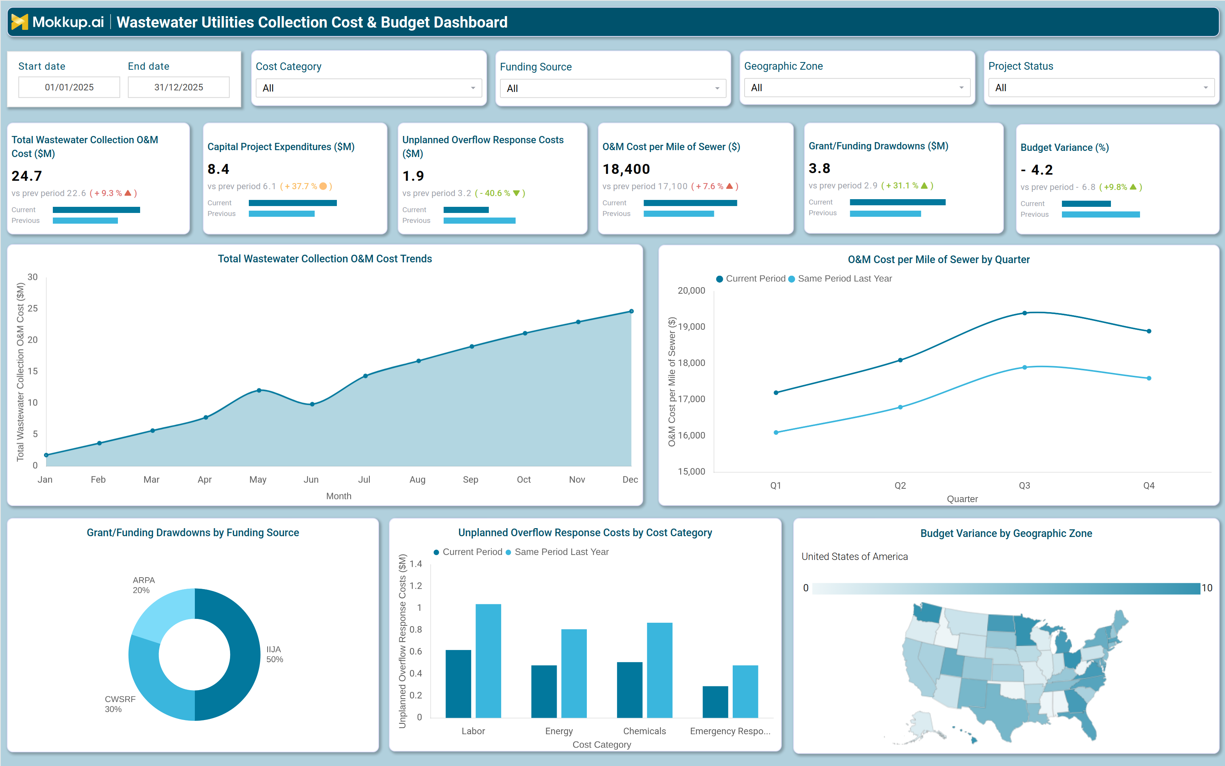Click the Chemicals same period last year bar
This screenshot has width=1225, height=766.
tap(660, 670)
